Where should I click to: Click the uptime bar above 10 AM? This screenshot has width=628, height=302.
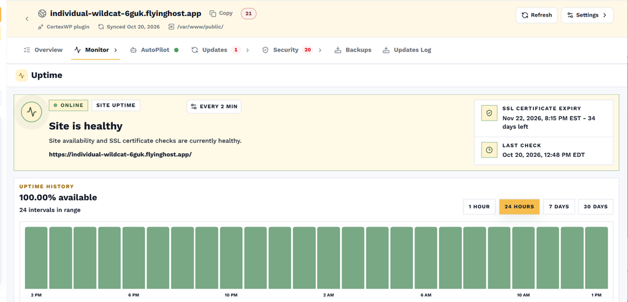[x=524, y=258]
